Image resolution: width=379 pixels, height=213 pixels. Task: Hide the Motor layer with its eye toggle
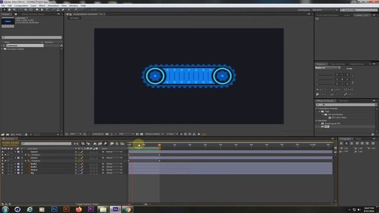(x=2, y=170)
